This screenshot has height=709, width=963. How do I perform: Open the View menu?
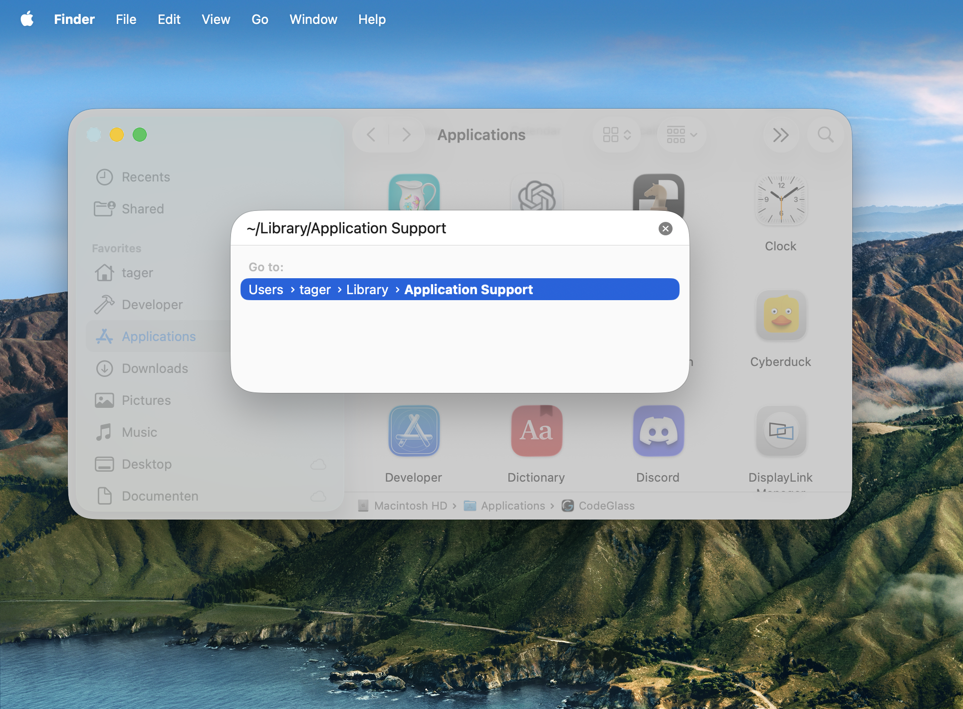click(x=216, y=19)
